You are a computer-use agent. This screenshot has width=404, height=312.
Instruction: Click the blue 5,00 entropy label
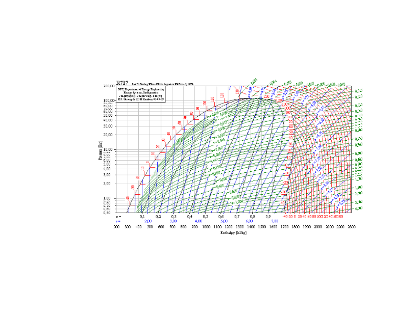tap(224, 221)
